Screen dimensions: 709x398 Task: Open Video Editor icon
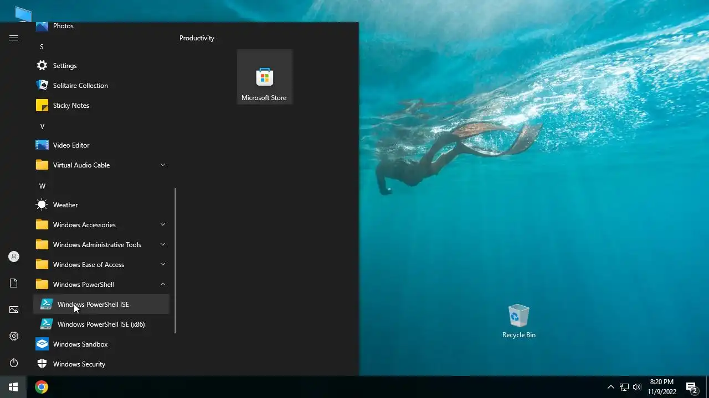[x=42, y=145]
